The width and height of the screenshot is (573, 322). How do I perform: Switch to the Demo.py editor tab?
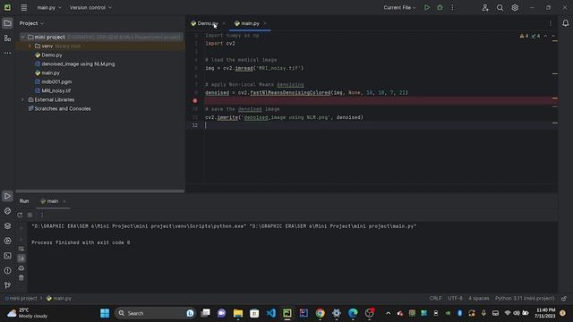pyautogui.click(x=207, y=23)
